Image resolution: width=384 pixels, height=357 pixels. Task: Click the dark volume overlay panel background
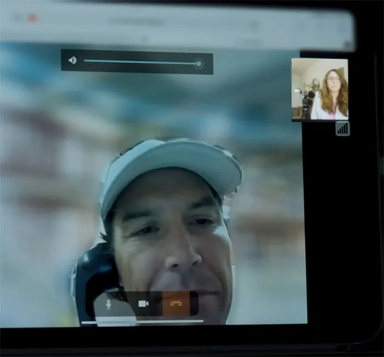(x=137, y=62)
